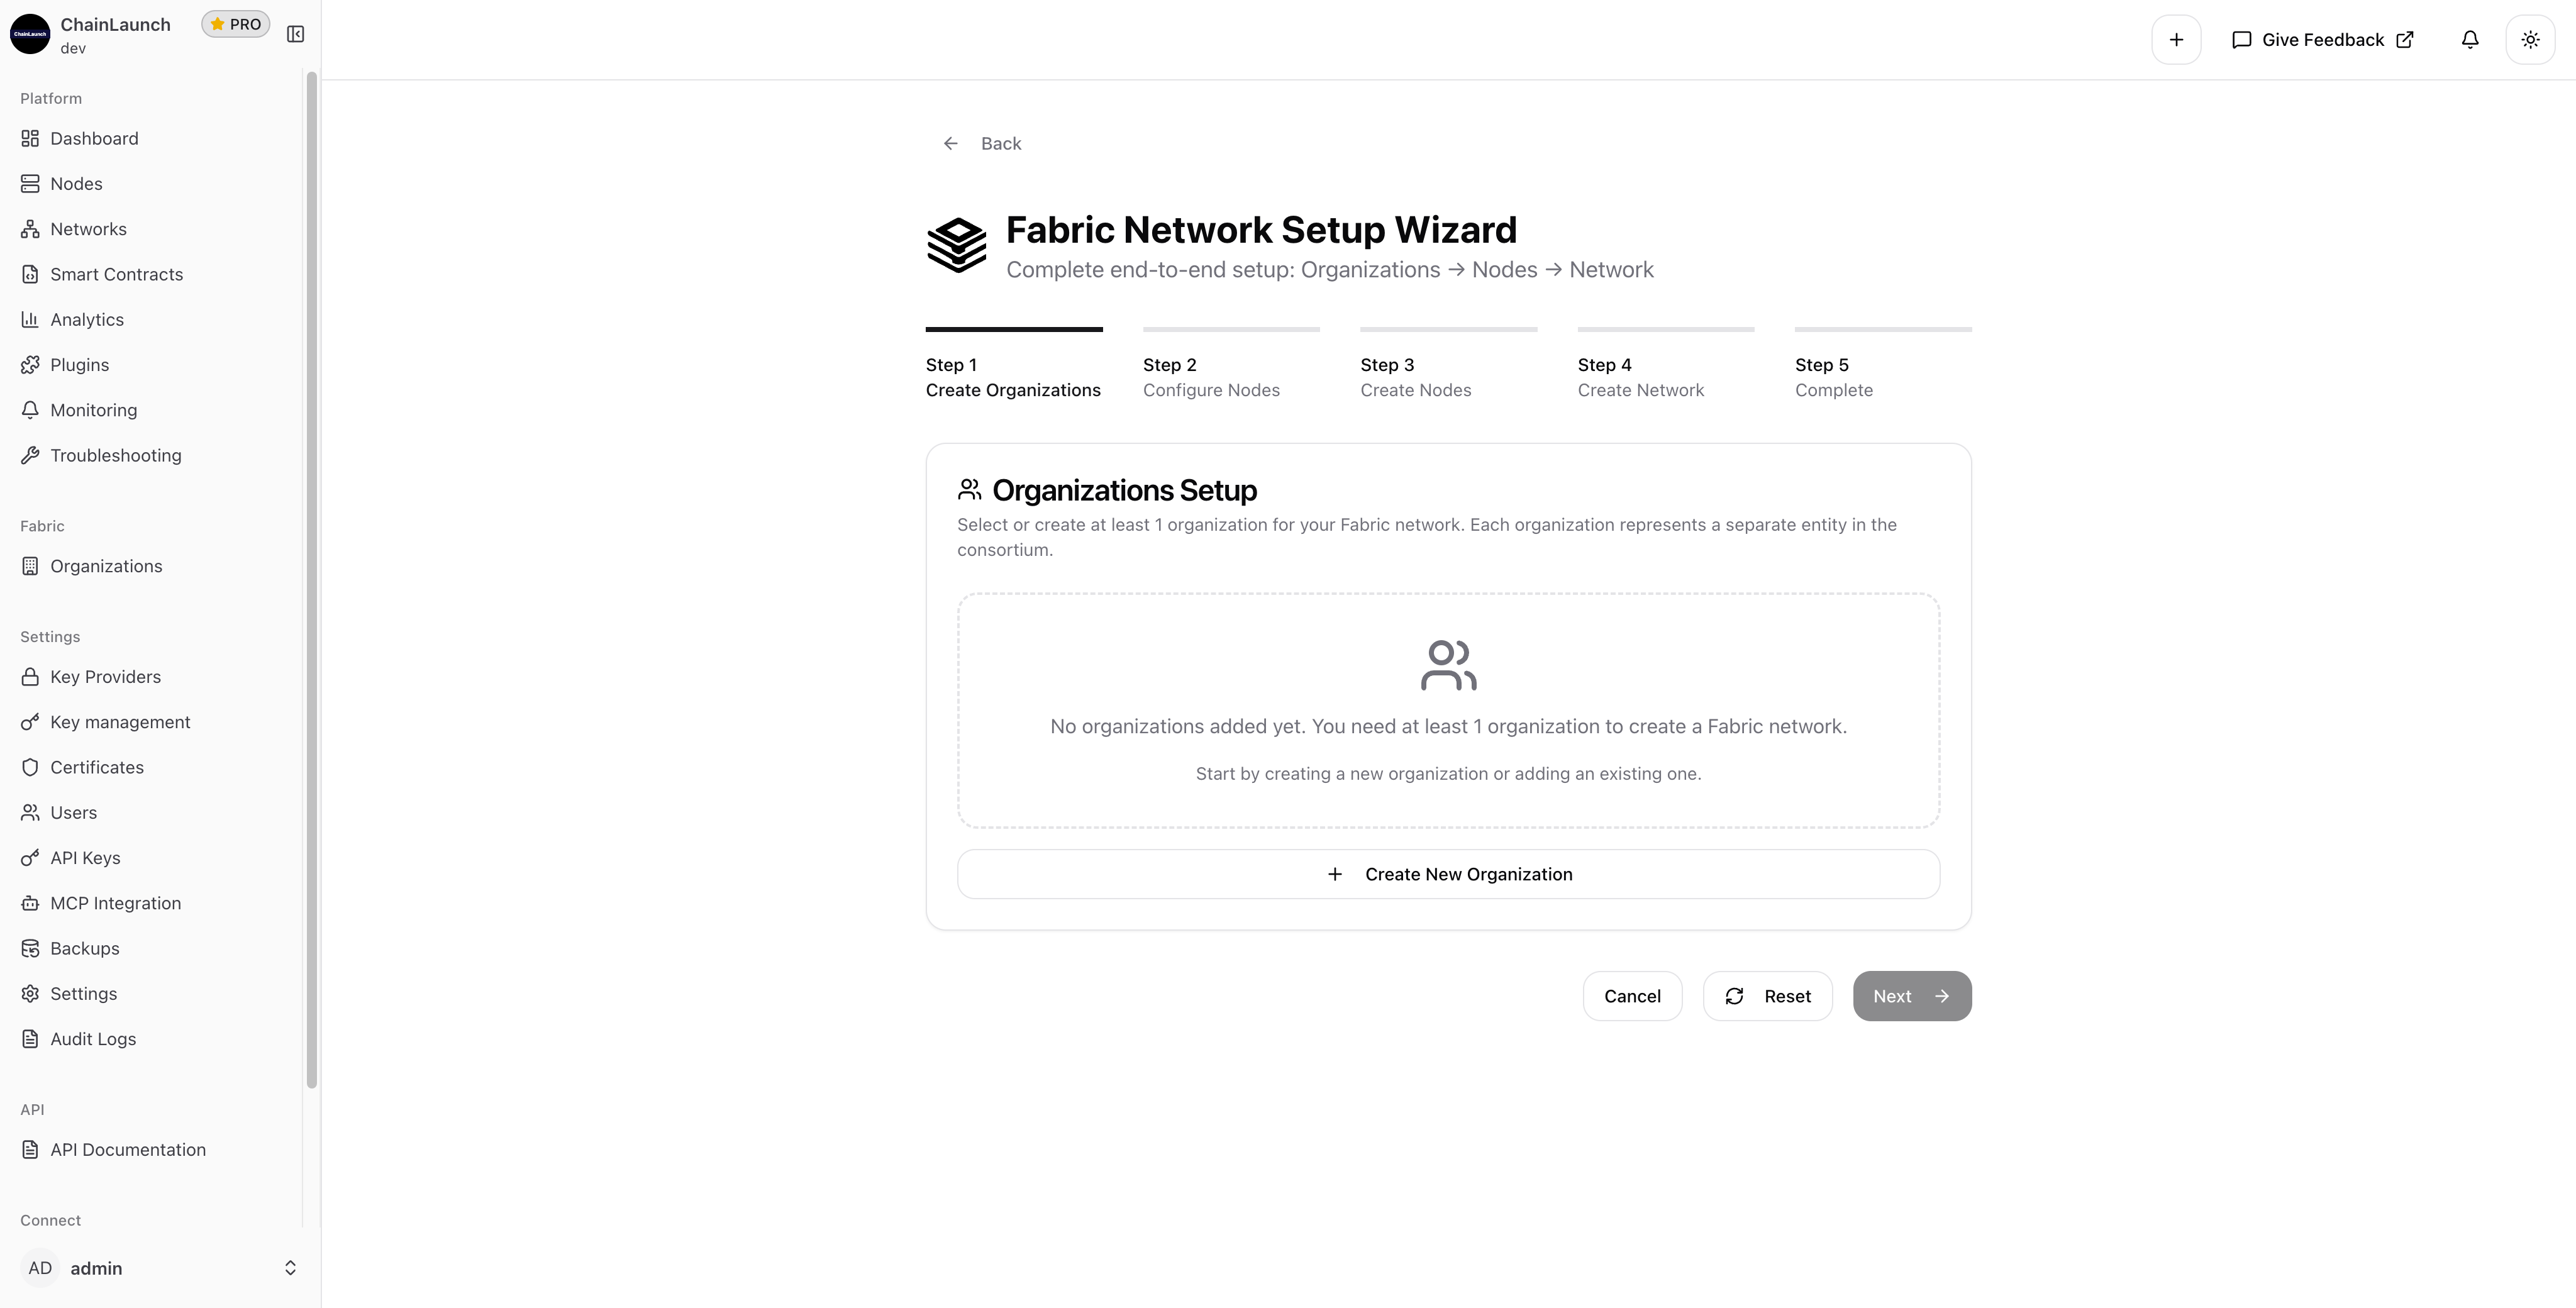The height and width of the screenshot is (1308, 2576).
Task: Open the Analytics page
Action: click(85, 319)
